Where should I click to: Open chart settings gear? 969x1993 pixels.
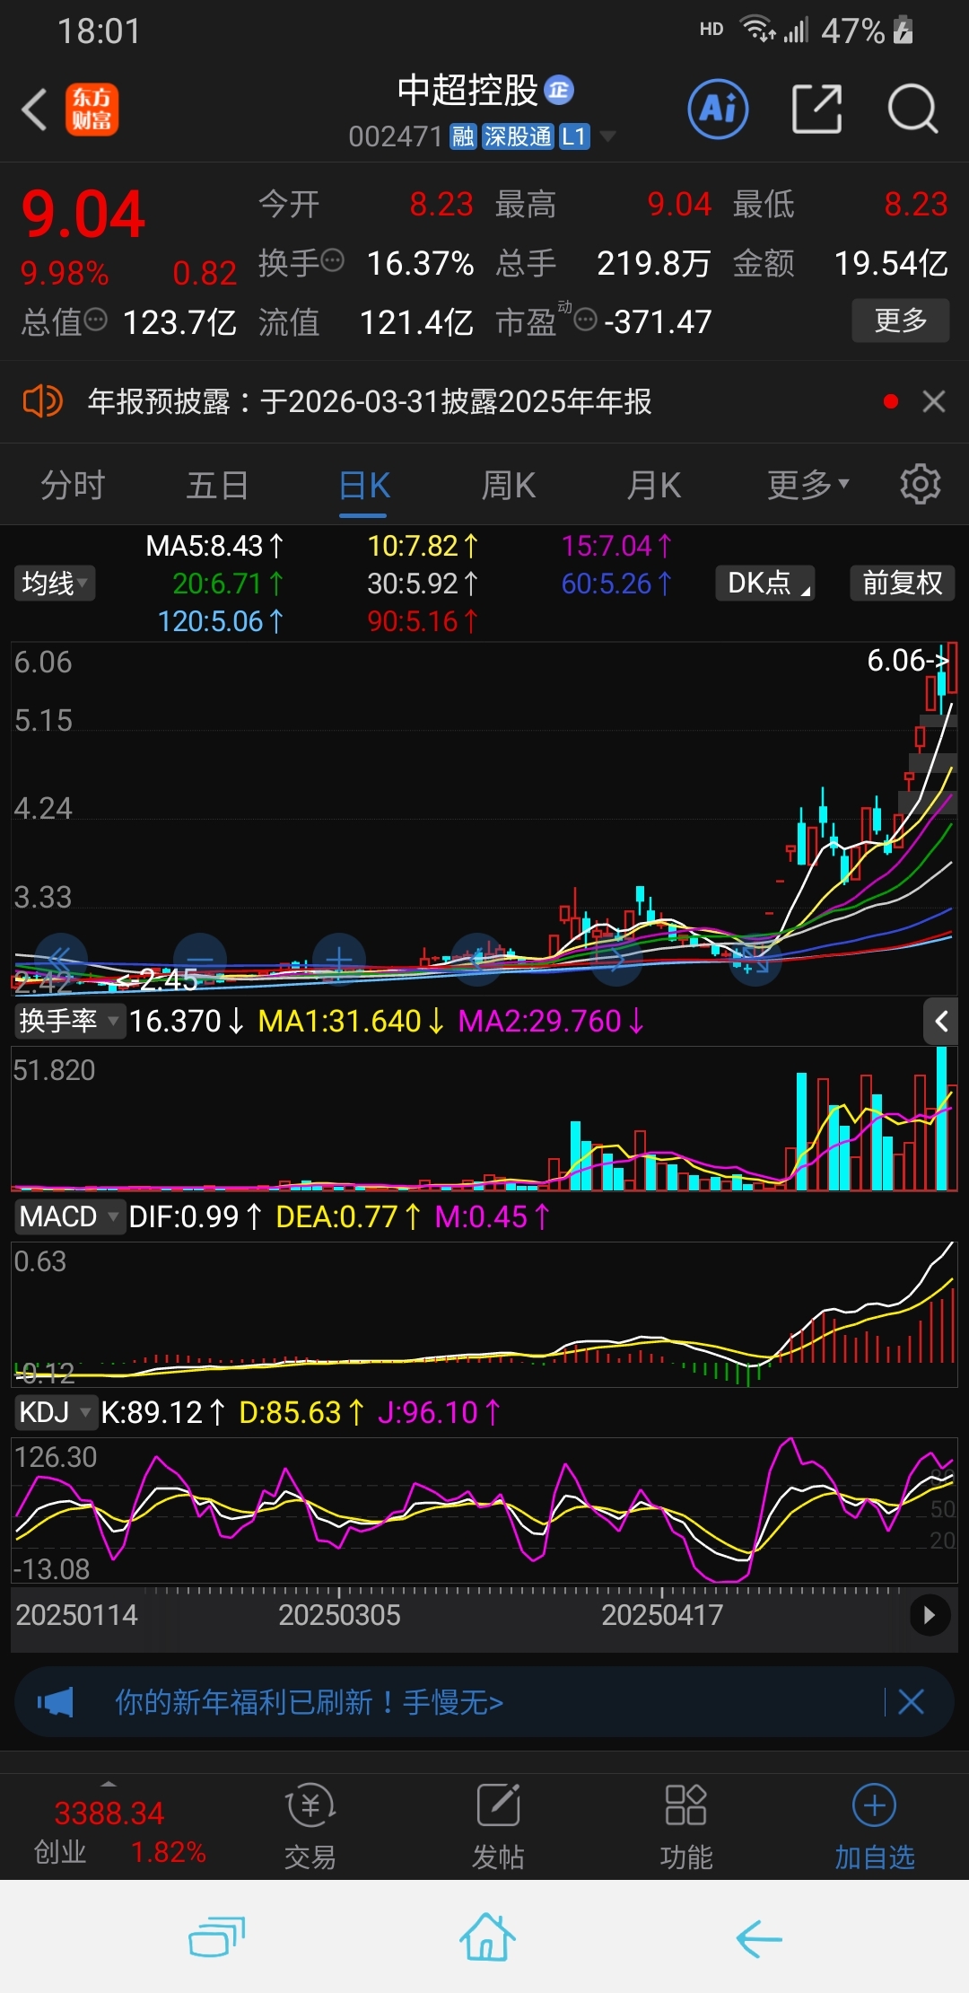pyautogui.click(x=920, y=485)
